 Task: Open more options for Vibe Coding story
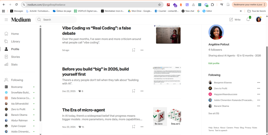point(142,50)
